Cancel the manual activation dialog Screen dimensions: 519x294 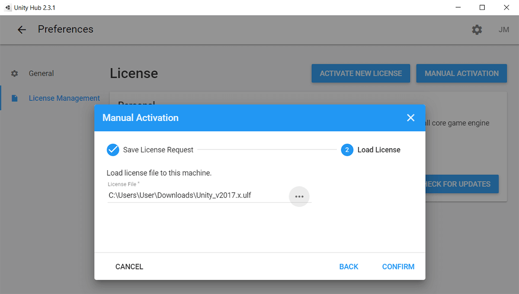(x=129, y=267)
